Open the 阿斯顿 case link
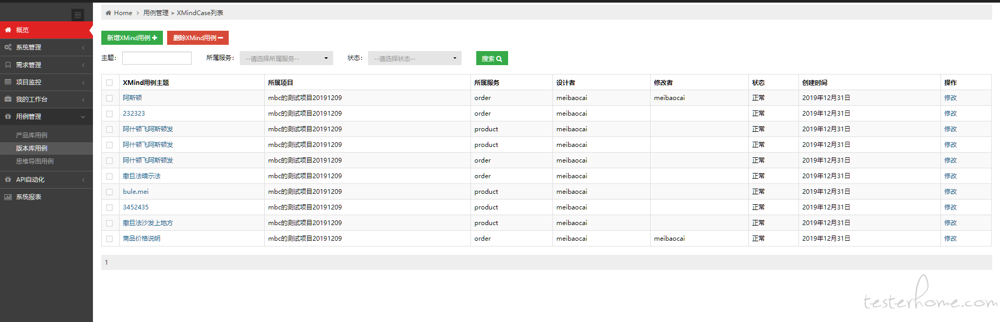This screenshot has height=322, width=1000. click(x=132, y=98)
